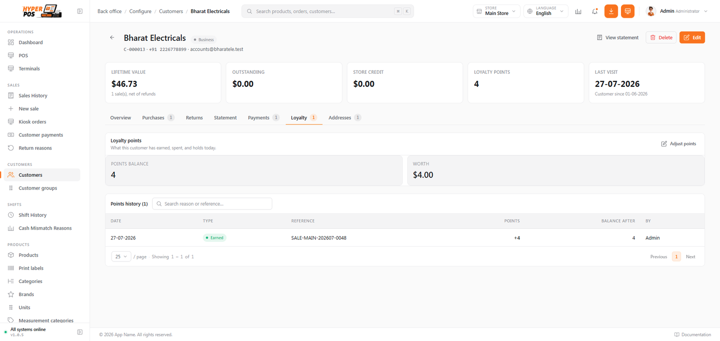This screenshot has width=720, height=341.
Task: Click the 27-07-2026 history row date
Action: (123, 238)
